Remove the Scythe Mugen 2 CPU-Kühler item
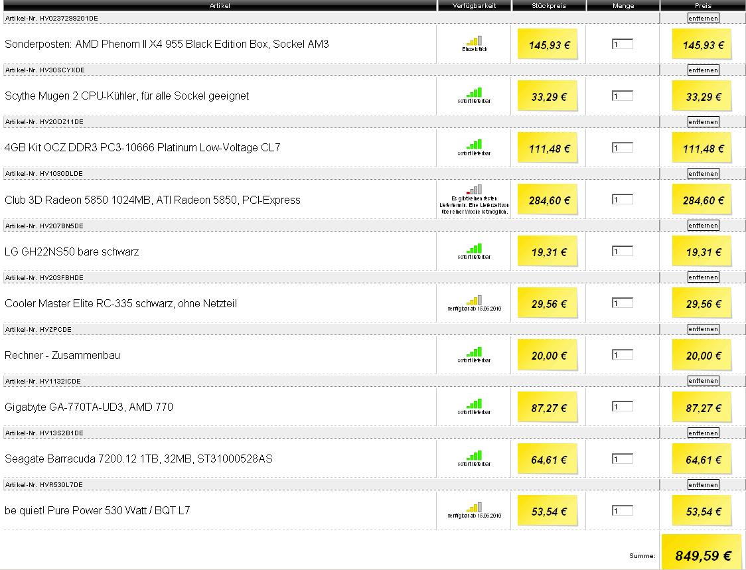The height and width of the screenshot is (570, 746). pyautogui.click(x=703, y=70)
